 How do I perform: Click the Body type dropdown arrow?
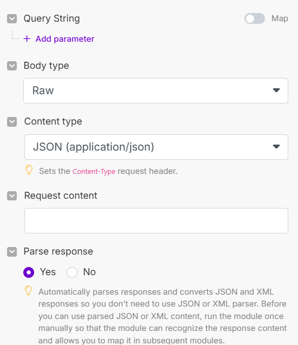[x=276, y=90]
